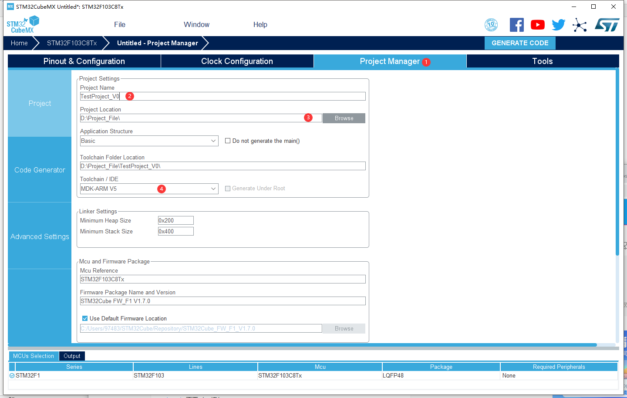Click the MX title bar app icon
627x398 pixels.
pos(10,7)
